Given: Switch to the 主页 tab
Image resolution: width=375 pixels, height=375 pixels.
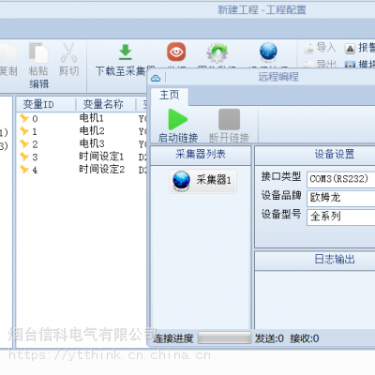Looking at the screenshot, I should pyautogui.click(x=170, y=95).
